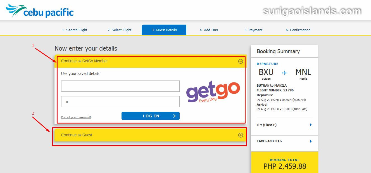The image size is (371, 173).
Task: Click the Use your saved details label
Action: pos(80,74)
